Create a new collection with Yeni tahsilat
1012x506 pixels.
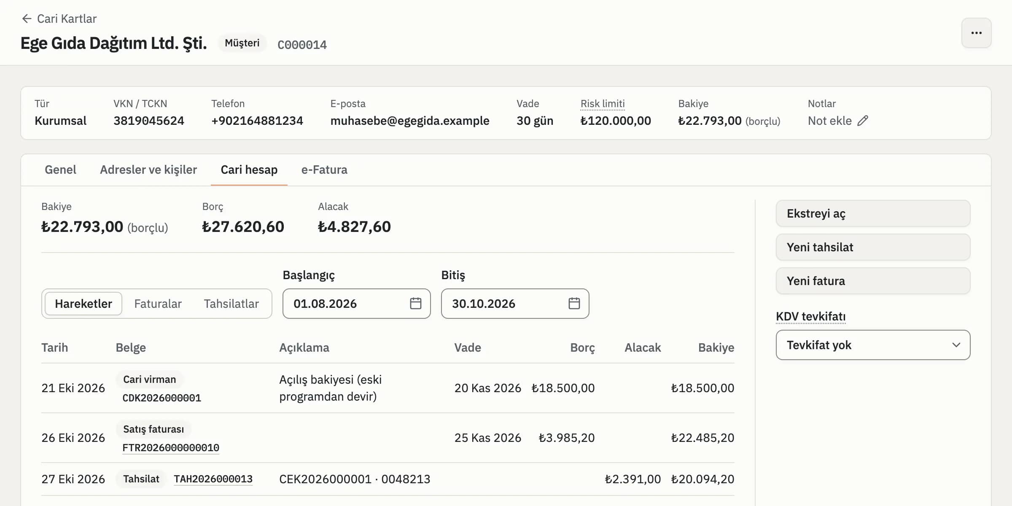(873, 247)
